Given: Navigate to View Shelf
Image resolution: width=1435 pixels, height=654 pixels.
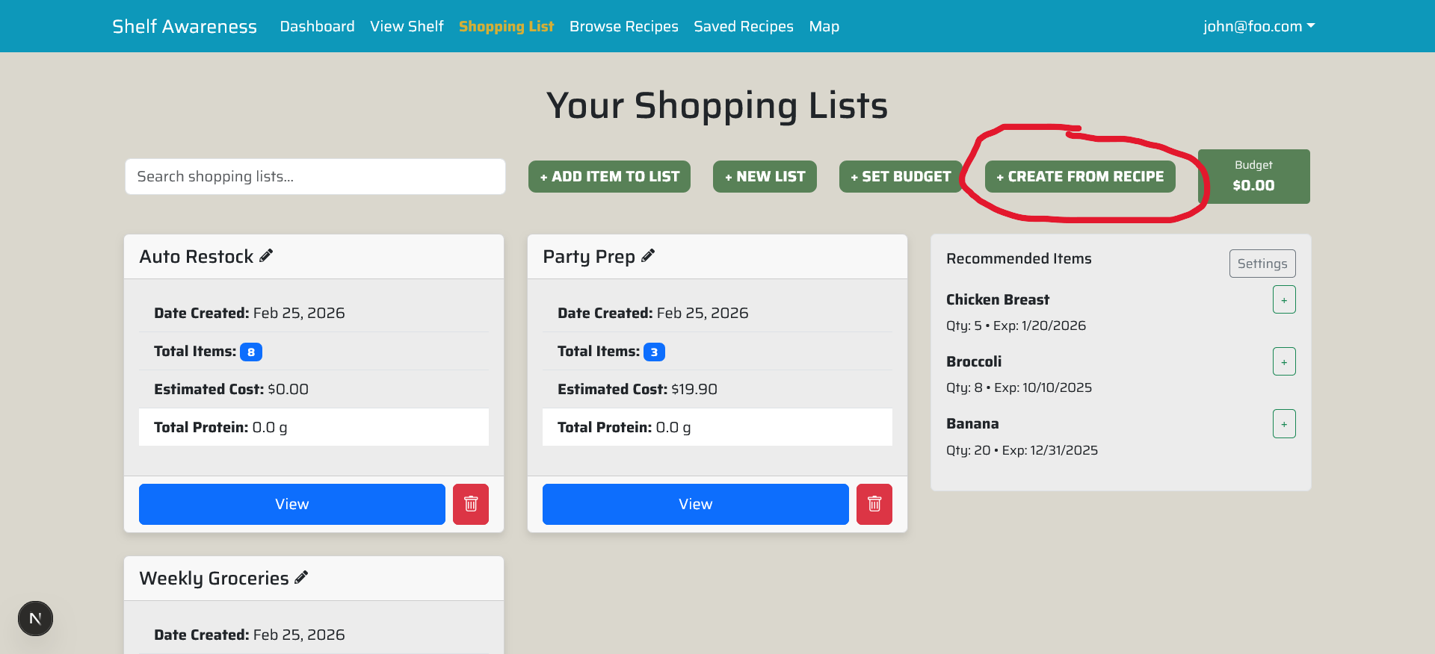Looking at the screenshot, I should (x=407, y=26).
